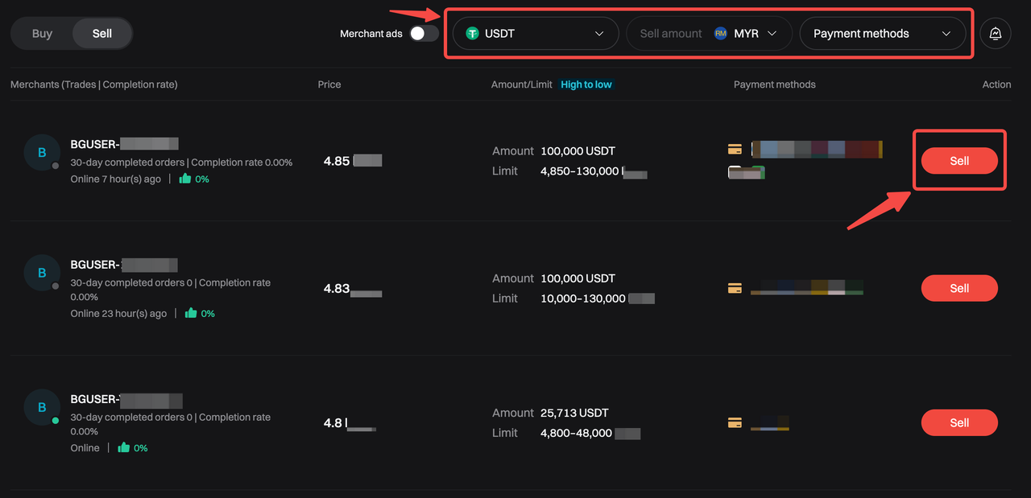Open the USDT cryptocurrency dropdown
This screenshot has width=1031, height=498.
535,33
